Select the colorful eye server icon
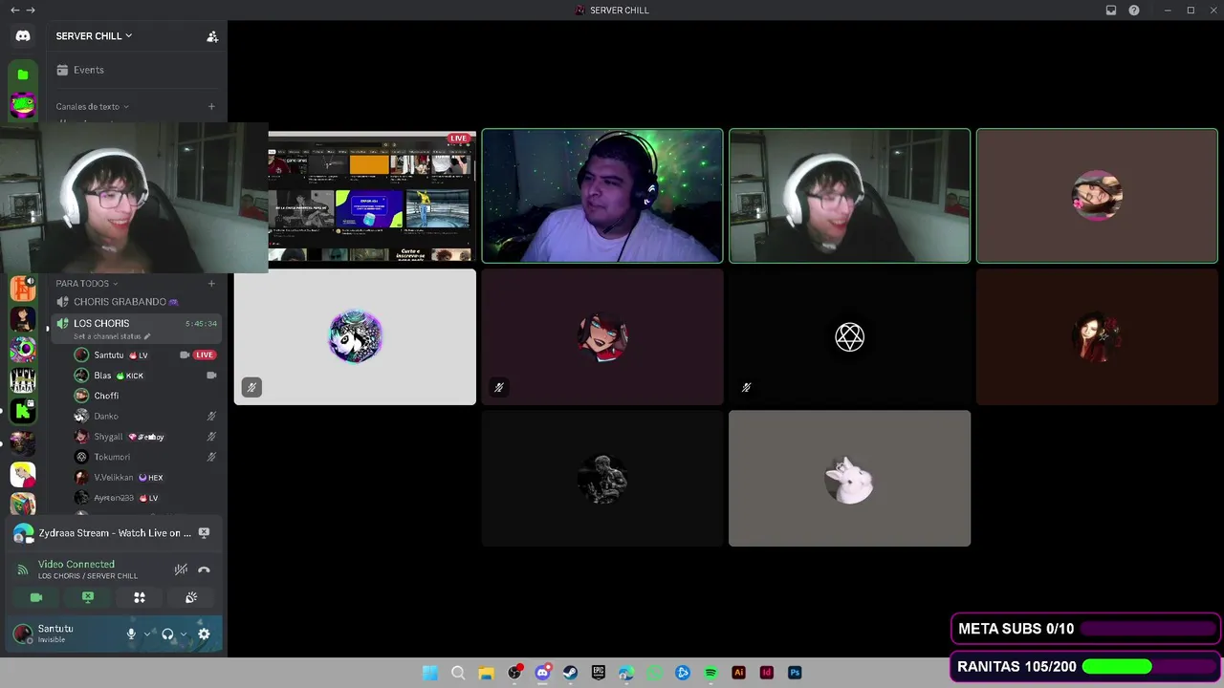This screenshot has height=688, width=1224. click(23, 350)
